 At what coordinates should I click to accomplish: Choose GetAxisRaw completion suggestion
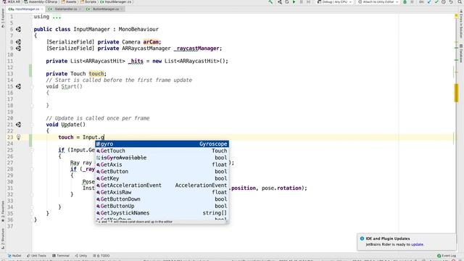point(162,192)
